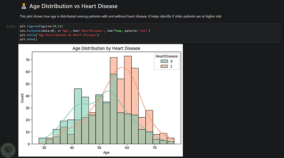Place cursor on the plt.show() line
The height and width of the screenshot is (158, 284).
coord(28,39)
